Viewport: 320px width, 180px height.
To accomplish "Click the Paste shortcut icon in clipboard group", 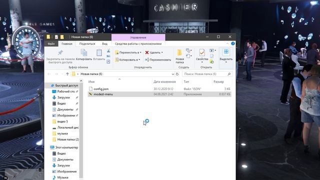I will [108, 61].
